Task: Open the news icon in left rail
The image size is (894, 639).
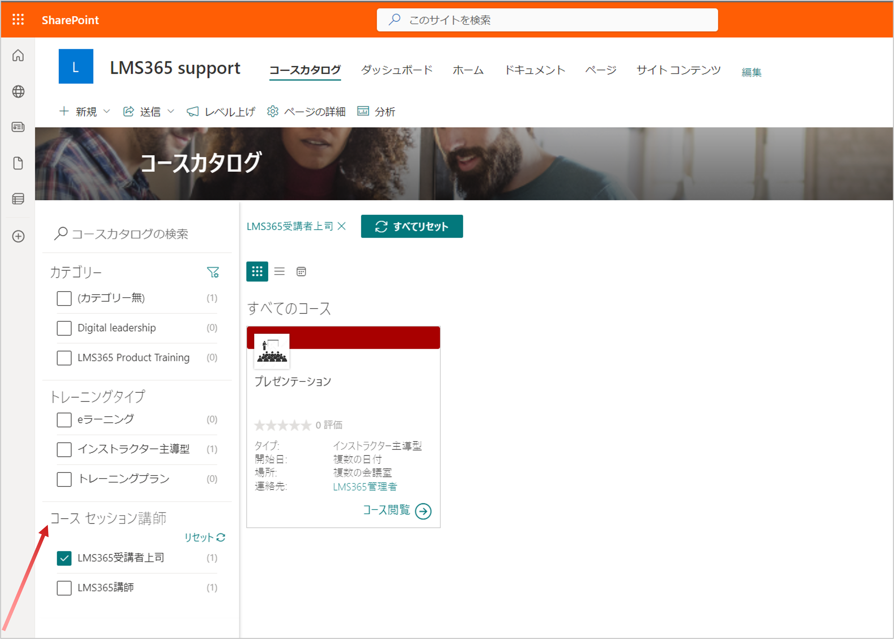Action: coord(18,127)
